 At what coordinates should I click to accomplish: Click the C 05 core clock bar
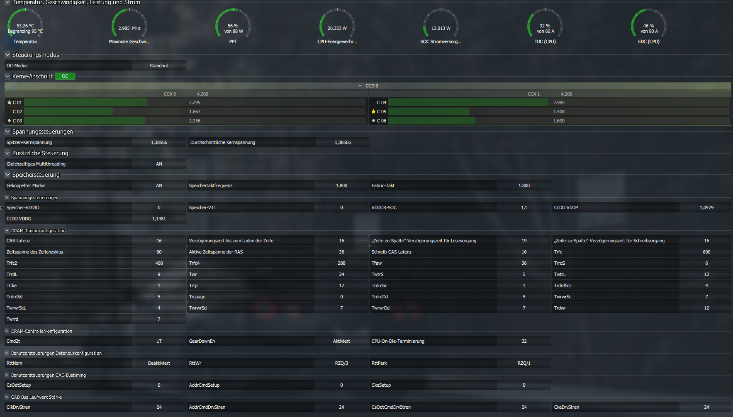[x=559, y=112]
